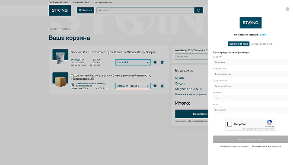Click the Ваша корзина heading
293x165 pixels.
[x=69, y=38]
